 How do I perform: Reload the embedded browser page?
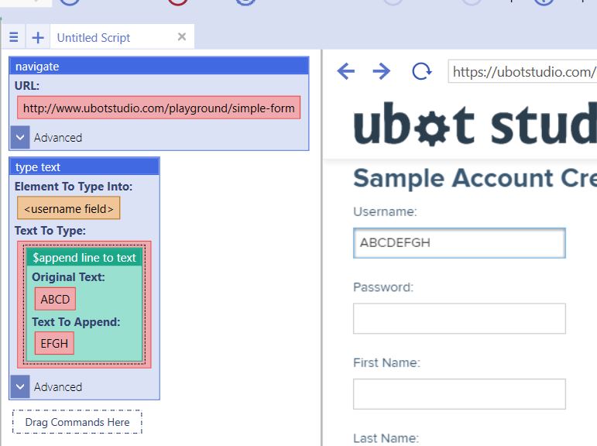pos(421,71)
